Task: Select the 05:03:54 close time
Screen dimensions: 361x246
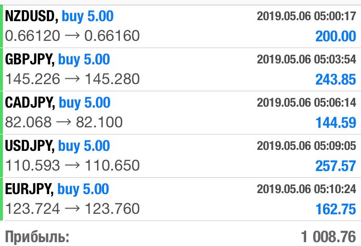Action: pos(335,59)
